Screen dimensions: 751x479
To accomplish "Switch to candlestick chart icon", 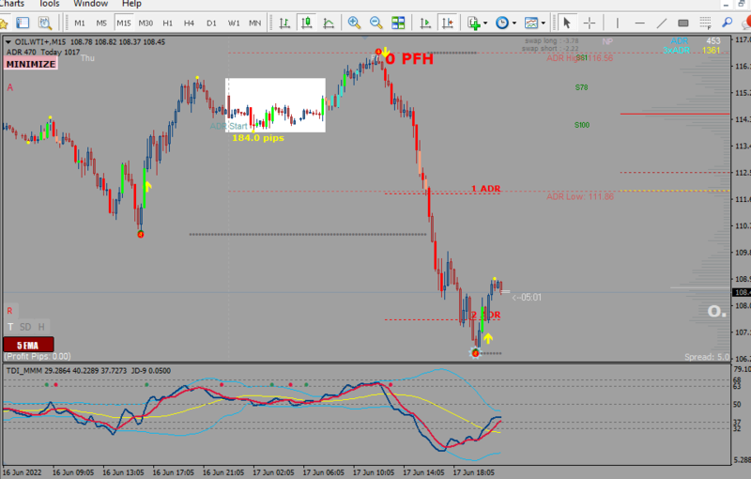I will (x=307, y=23).
